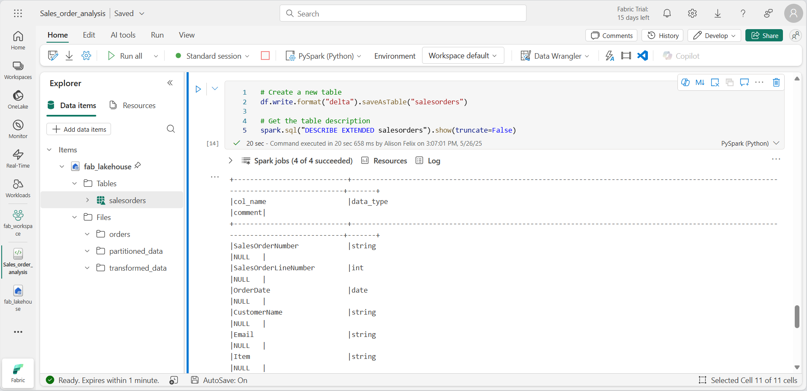The width and height of the screenshot is (807, 391).
Task: Open the app launcher grid icon
Action: pyautogui.click(x=18, y=14)
